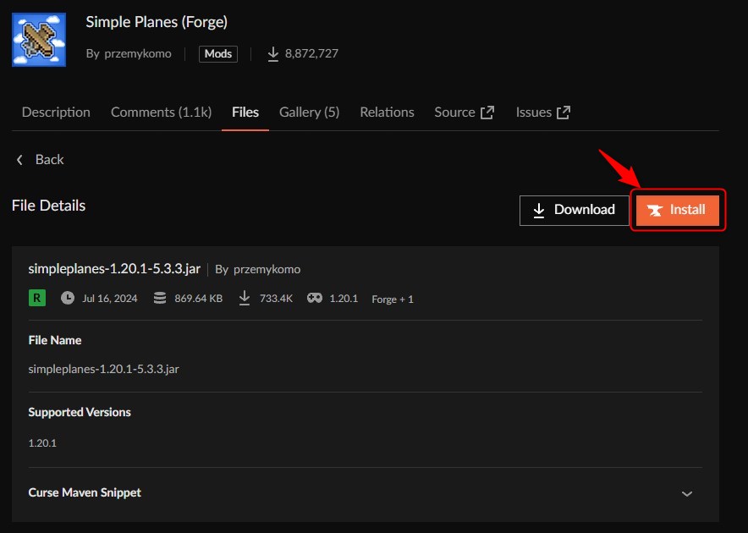Click the Jul 16, 2024 upload date

click(x=110, y=299)
